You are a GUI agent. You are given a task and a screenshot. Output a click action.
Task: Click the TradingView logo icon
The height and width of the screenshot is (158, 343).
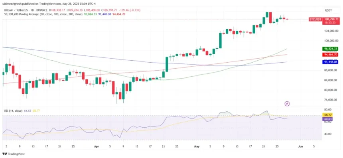5,154
